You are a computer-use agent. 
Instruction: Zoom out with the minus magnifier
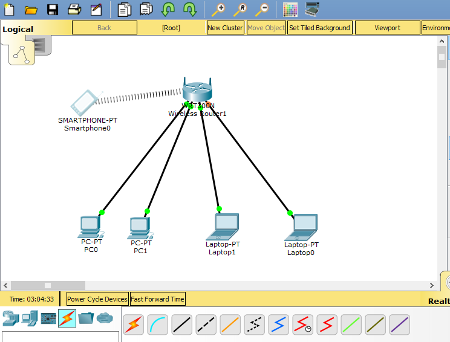[262, 10]
